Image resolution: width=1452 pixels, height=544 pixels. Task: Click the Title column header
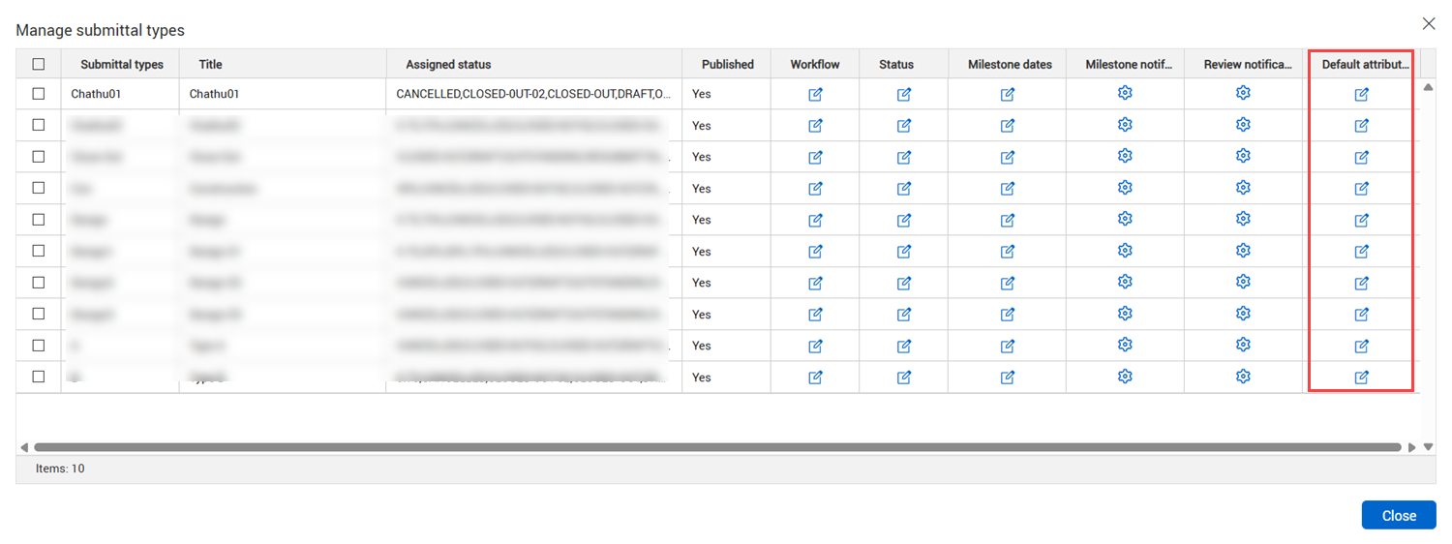point(211,64)
